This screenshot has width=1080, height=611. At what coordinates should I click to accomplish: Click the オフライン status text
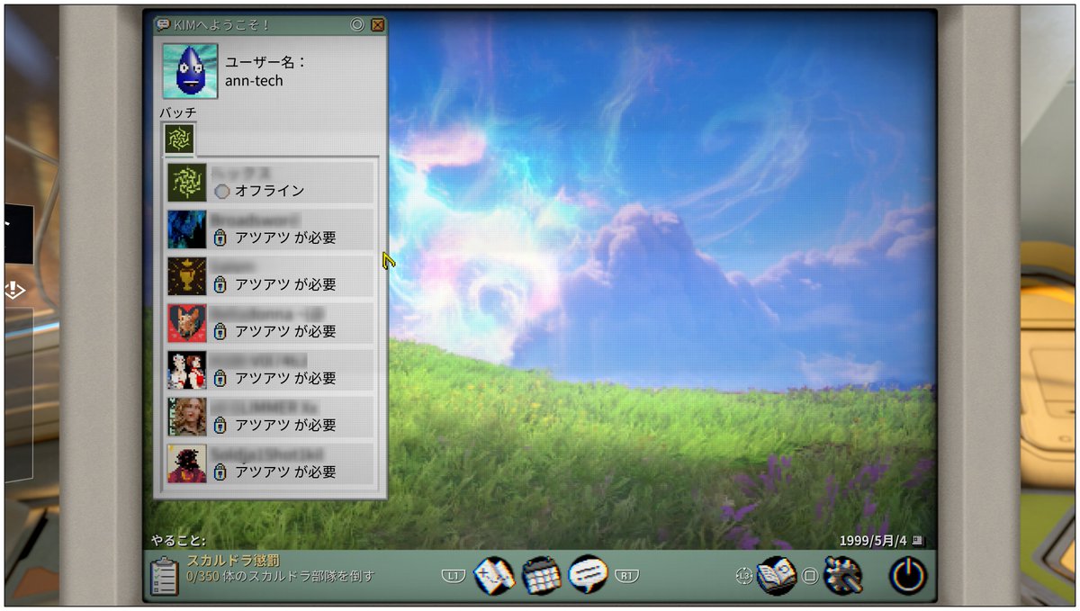click(269, 191)
